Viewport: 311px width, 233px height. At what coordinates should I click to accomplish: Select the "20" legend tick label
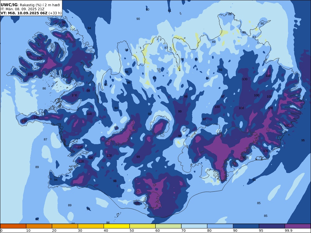tap(54, 231)
